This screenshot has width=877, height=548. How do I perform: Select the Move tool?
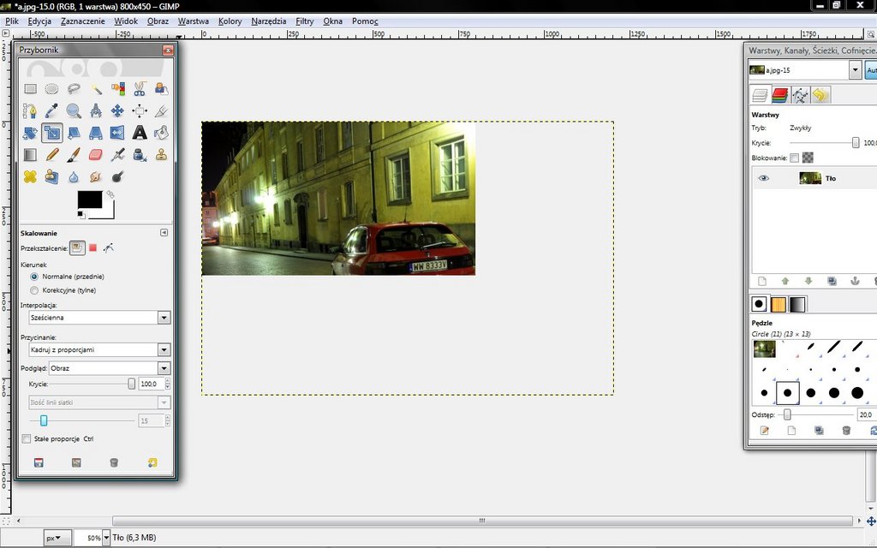[117, 110]
